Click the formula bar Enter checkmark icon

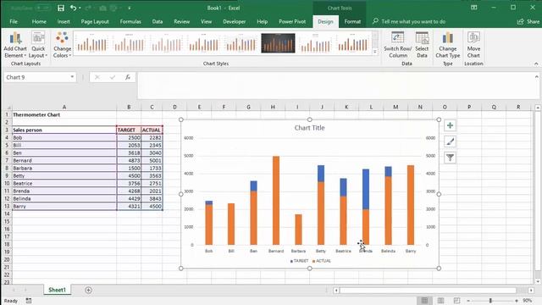point(113,77)
